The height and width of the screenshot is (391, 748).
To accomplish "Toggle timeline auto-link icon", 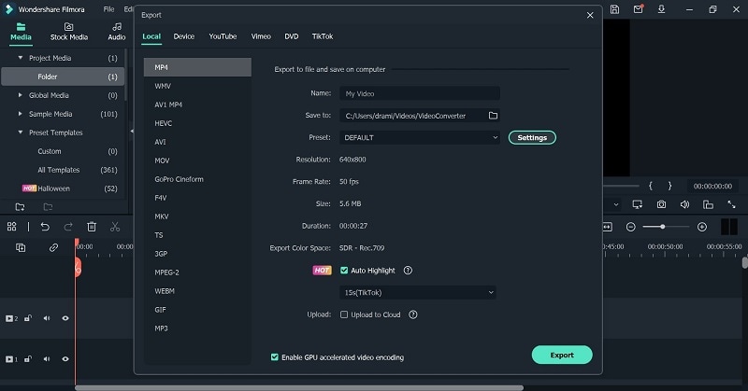I will 53,247.
